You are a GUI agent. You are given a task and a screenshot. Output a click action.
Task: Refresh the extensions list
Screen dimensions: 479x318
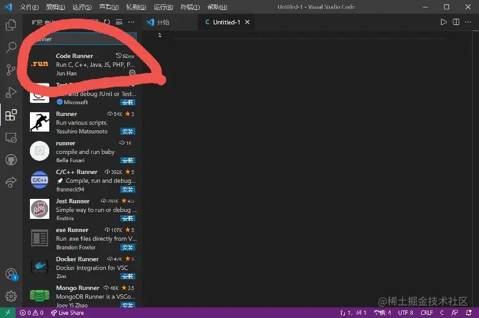[x=107, y=22]
